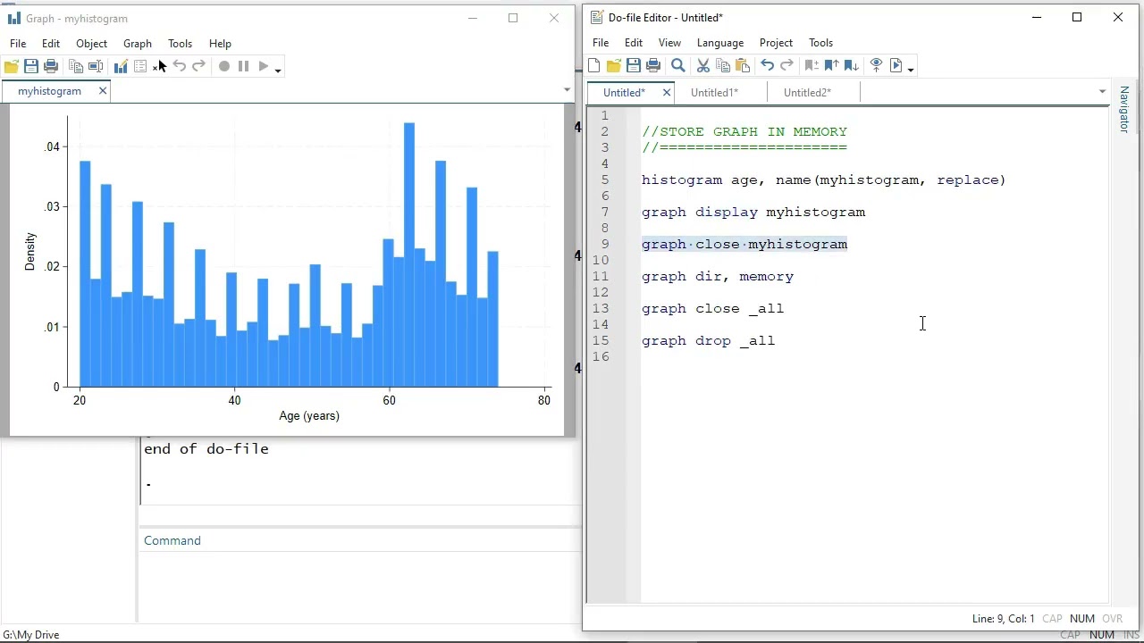Click line 13 graph close _all
The image size is (1144, 643).
click(x=712, y=308)
